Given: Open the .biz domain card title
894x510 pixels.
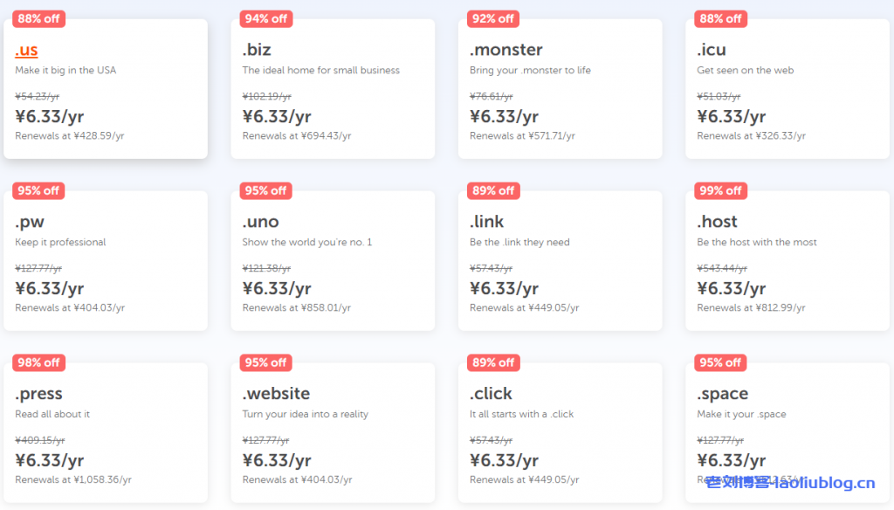Looking at the screenshot, I should [x=257, y=50].
